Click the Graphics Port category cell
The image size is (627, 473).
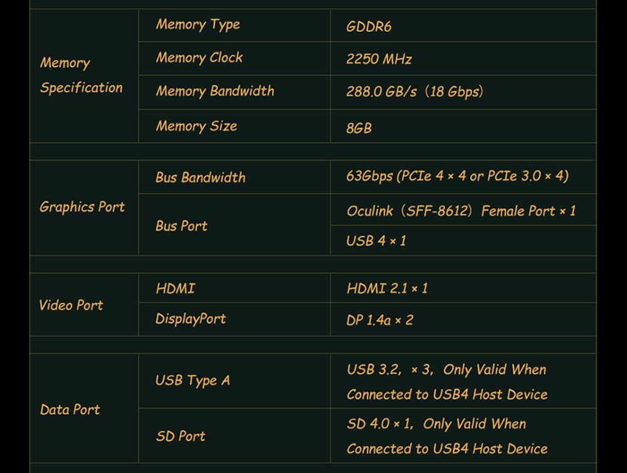coord(82,207)
